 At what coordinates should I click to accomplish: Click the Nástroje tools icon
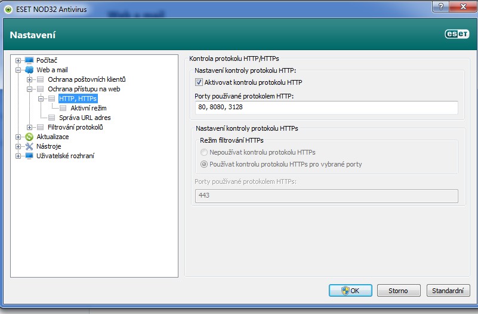(x=29, y=146)
